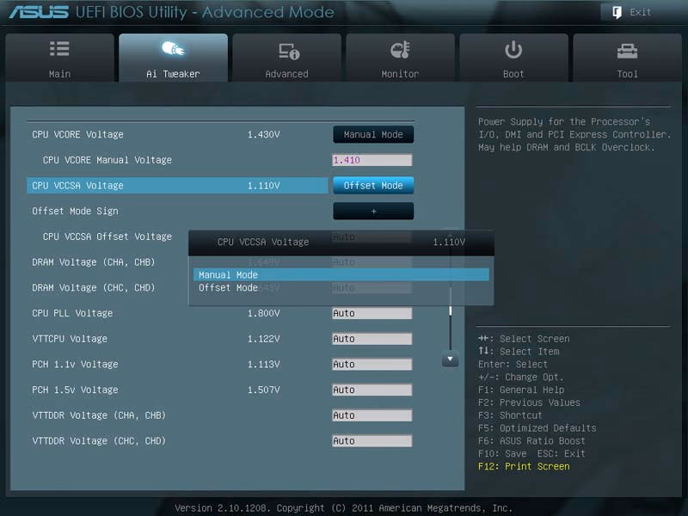The width and height of the screenshot is (688, 516).
Task: Click the PCH 1.5v Voltage Auto field
Action: pyautogui.click(x=372, y=390)
